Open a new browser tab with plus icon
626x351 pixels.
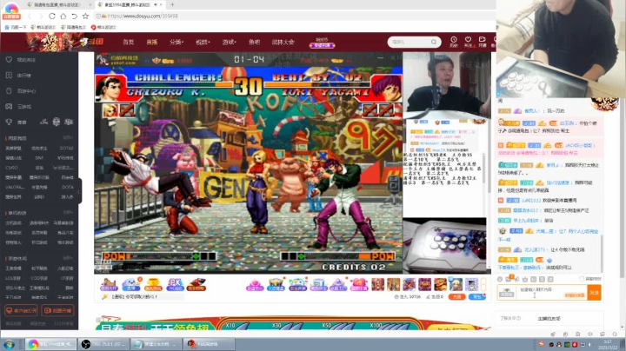172,5
